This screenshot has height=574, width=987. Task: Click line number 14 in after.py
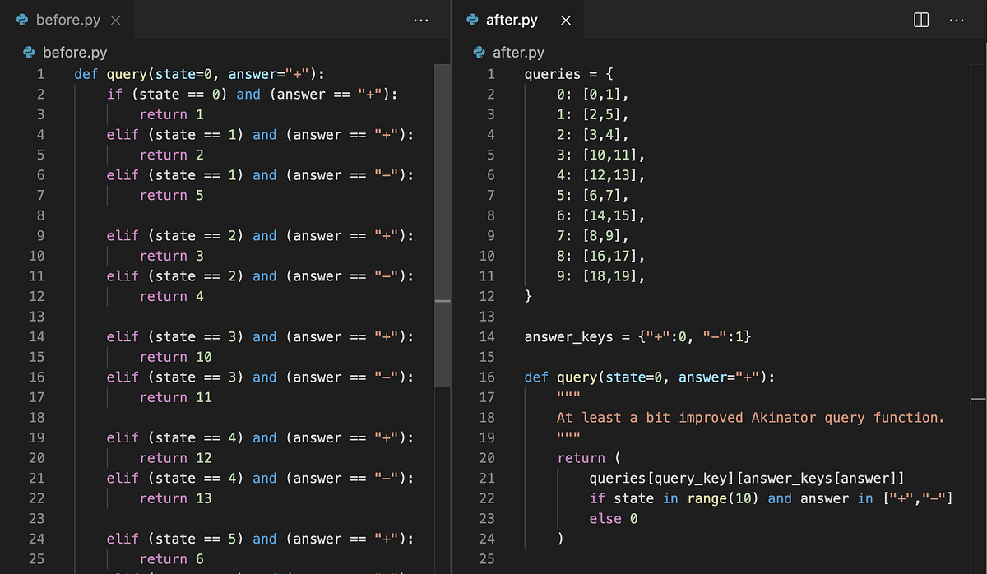pos(487,336)
